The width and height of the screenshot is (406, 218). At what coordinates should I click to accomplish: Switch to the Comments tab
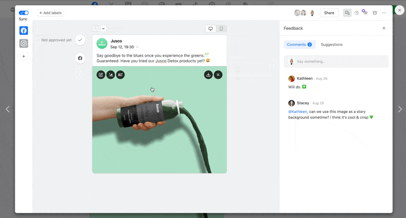[x=299, y=45]
